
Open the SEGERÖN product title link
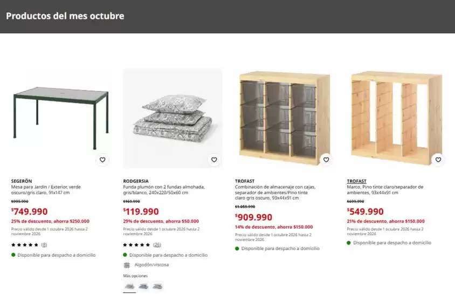pyautogui.click(x=22, y=181)
